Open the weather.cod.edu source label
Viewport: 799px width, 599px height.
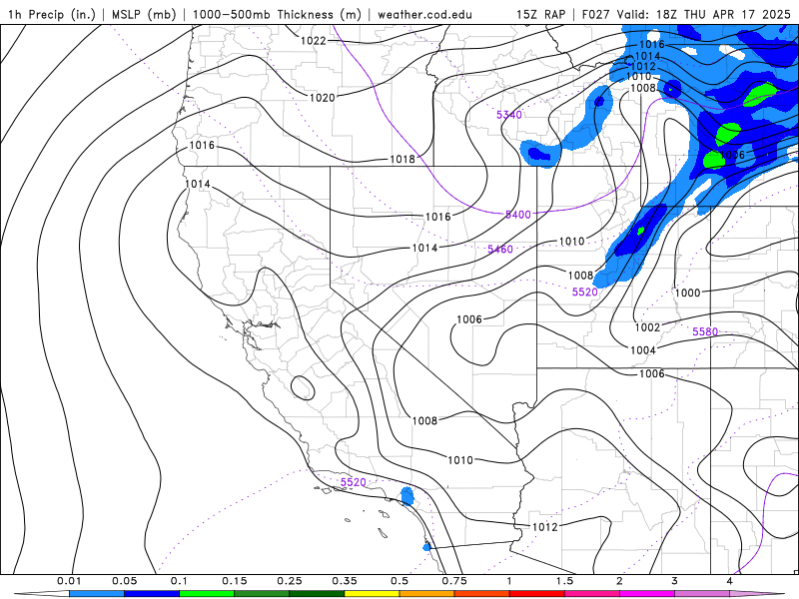click(424, 14)
